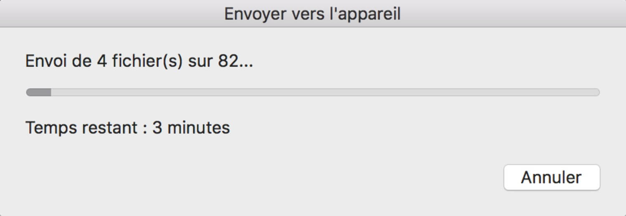Click the filled portion of the progress bar
The image size is (626, 216).
tap(38, 92)
